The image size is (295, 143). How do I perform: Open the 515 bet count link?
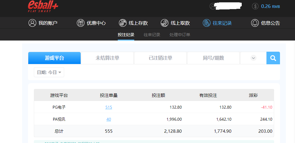pos(109,107)
